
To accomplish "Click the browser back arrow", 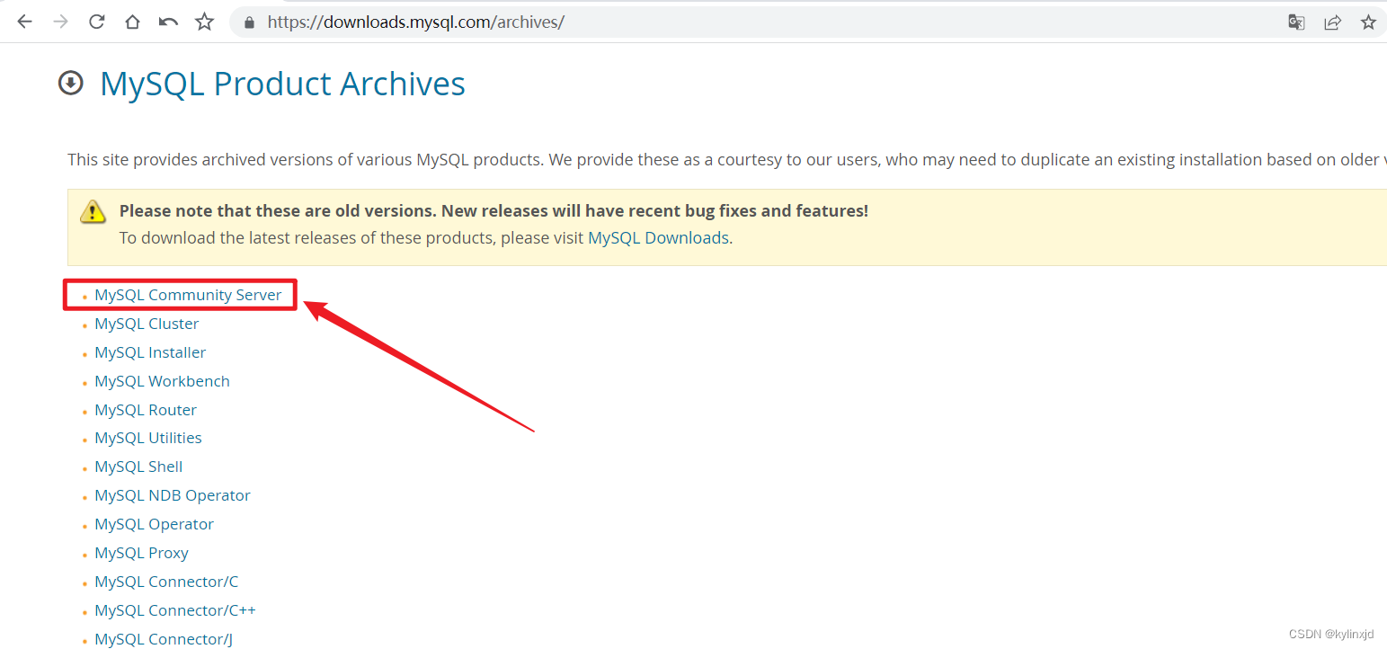I will pos(24,22).
